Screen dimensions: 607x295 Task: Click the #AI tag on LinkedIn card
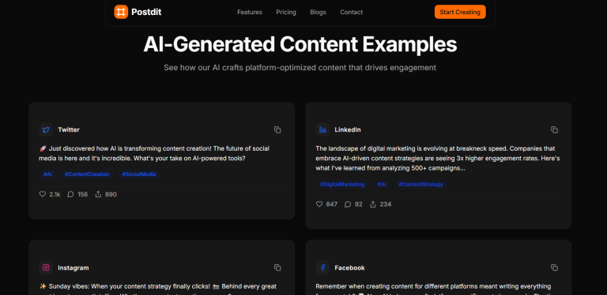pyautogui.click(x=382, y=185)
